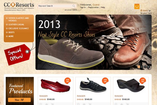The width and height of the screenshot is (157, 105).
Task: Click 25% Off badge on black sneaker
Action: coord(105,81)
